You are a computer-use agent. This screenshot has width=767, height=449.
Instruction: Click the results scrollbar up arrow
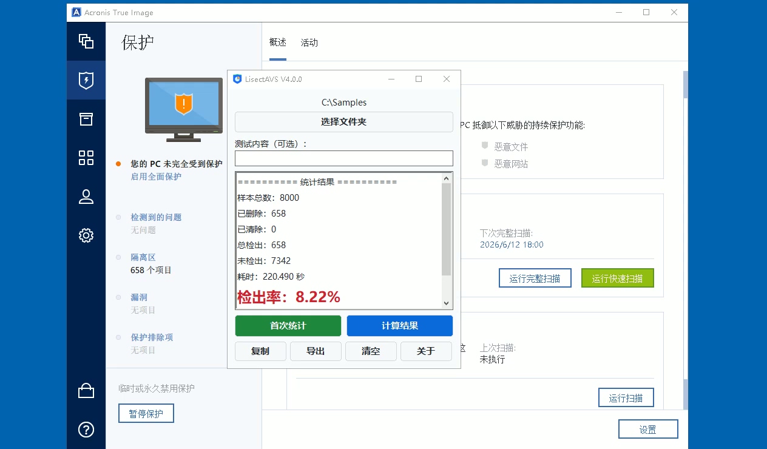pyautogui.click(x=447, y=178)
